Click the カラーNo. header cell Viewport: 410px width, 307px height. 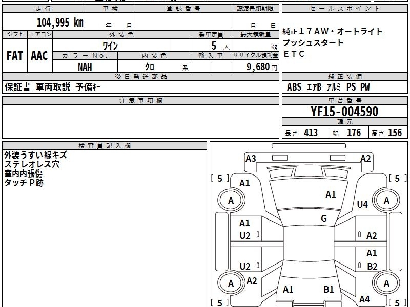click(x=85, y=56)
